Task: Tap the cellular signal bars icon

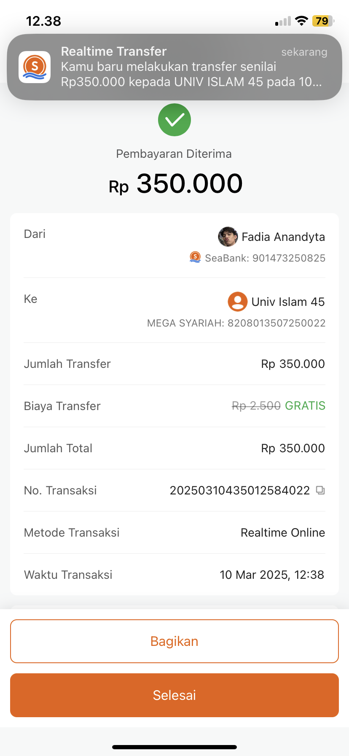Action: tap(283, 21)
